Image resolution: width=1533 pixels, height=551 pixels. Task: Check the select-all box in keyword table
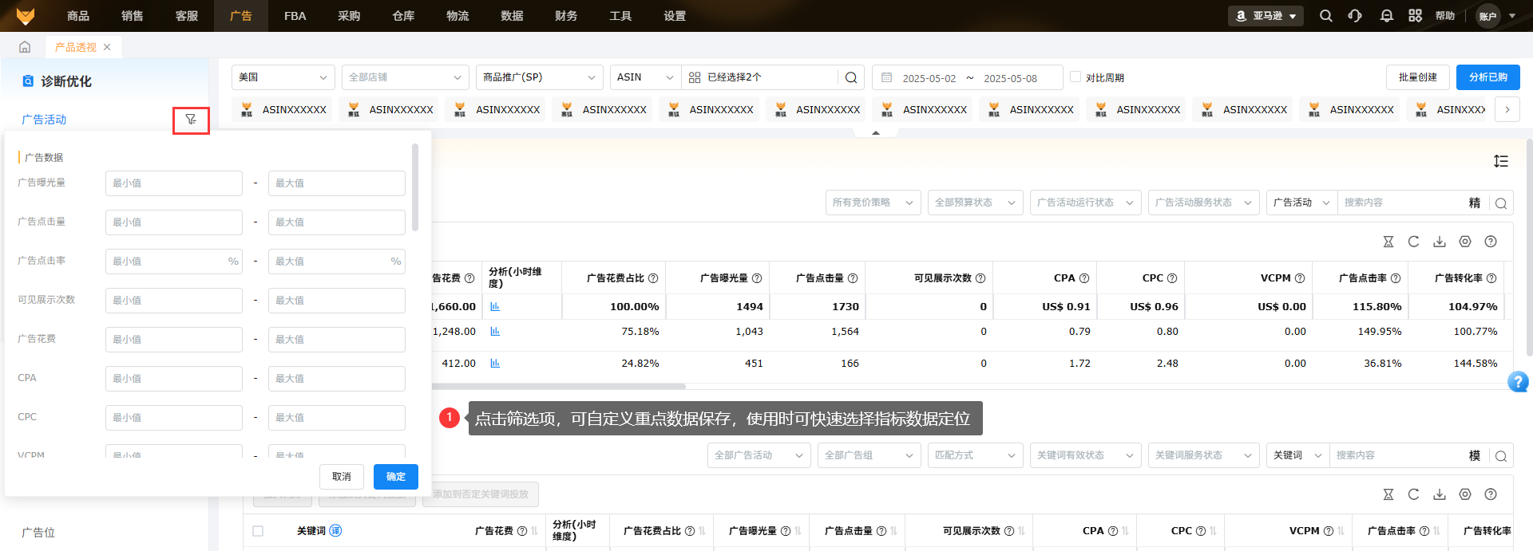pos(258,531)
